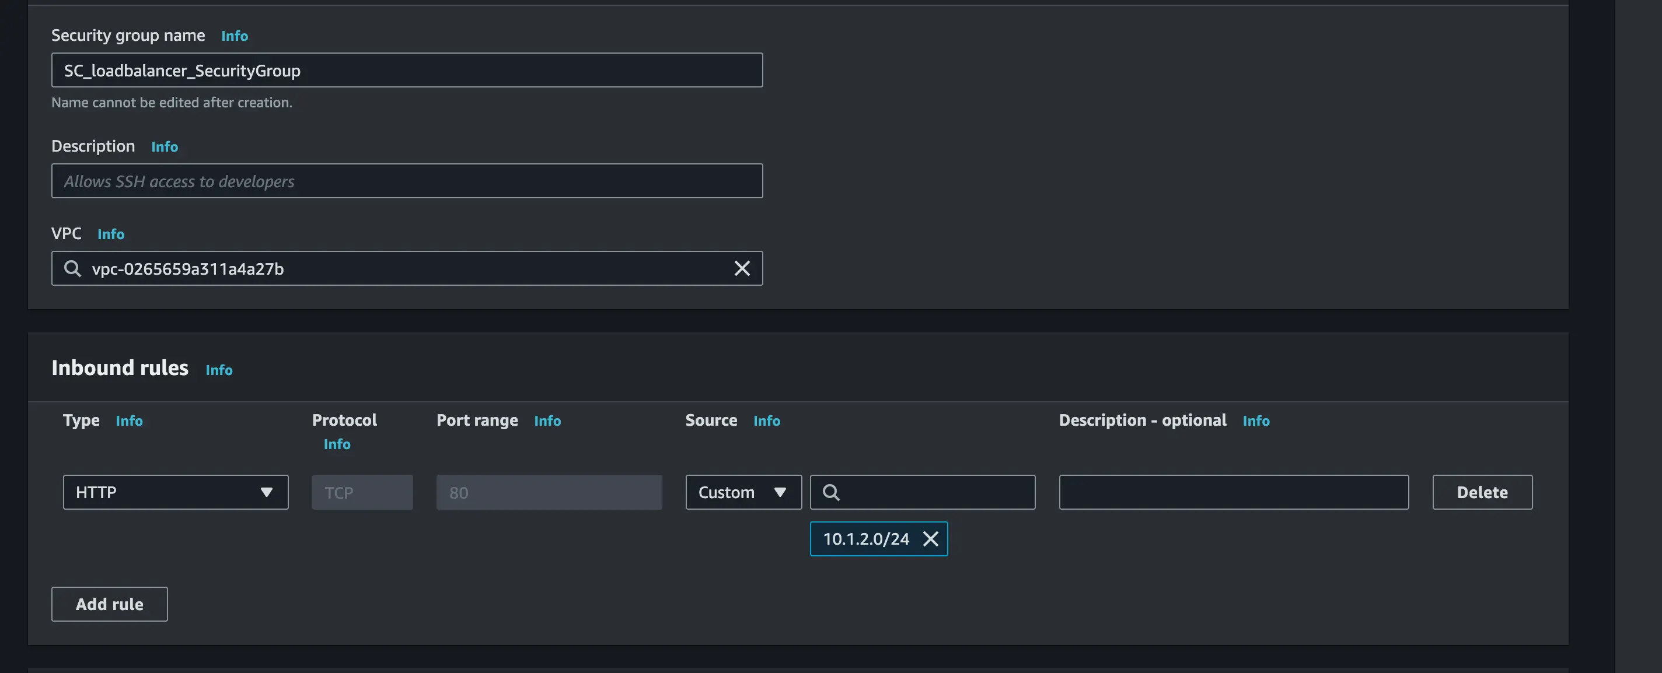The height and width of the screenshot is (673, 1662).
Task: Clear the VPC search field
Action: click(x=743, y=268)
